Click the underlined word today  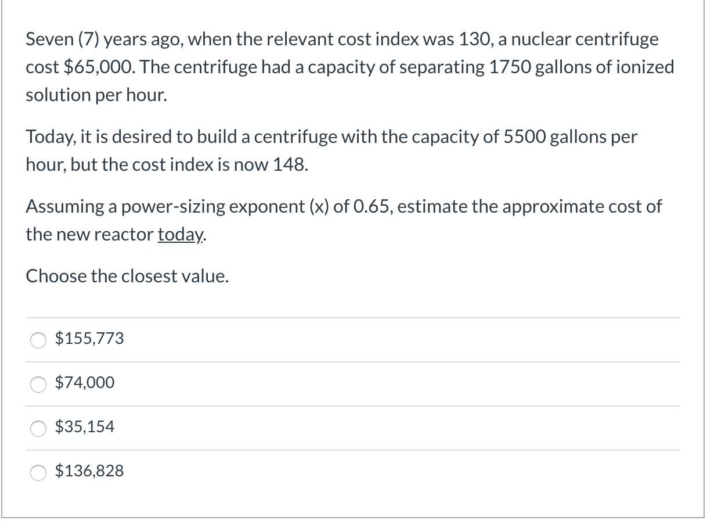179,234
